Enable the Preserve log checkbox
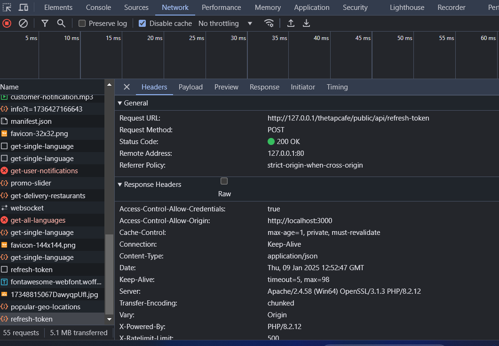This screenshot has width=499, height=346. 82,24
